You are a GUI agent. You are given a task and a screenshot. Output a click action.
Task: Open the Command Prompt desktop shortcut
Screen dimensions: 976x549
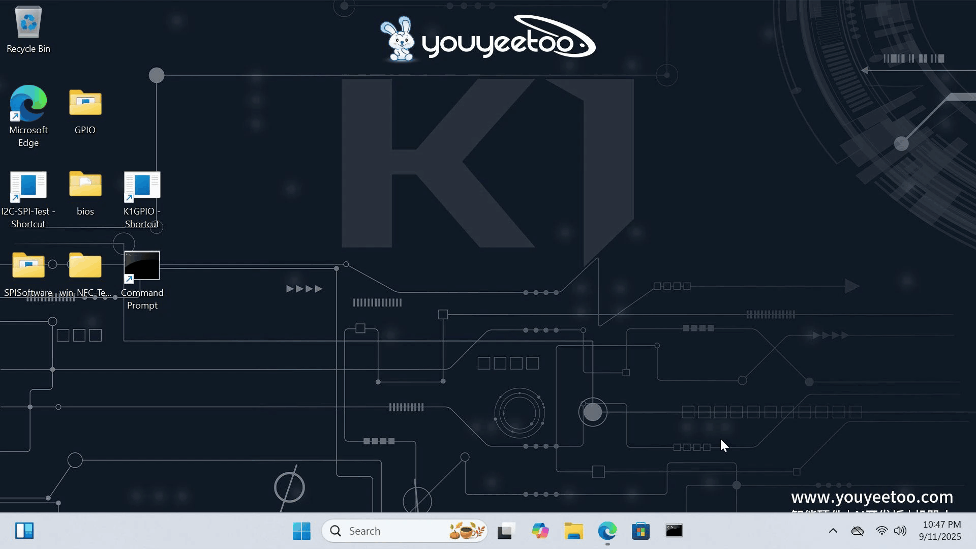142,265
